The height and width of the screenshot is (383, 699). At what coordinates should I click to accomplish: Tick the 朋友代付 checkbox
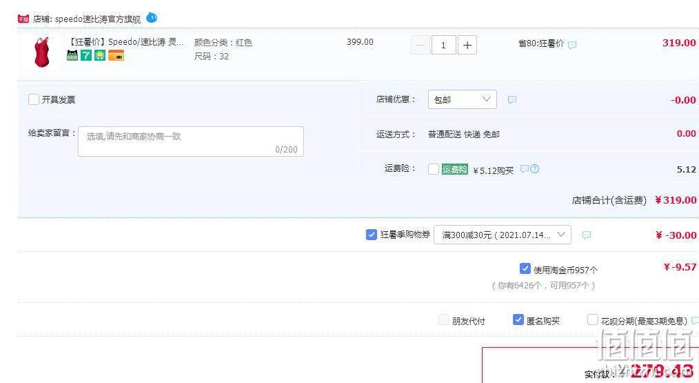coord(444,320)
